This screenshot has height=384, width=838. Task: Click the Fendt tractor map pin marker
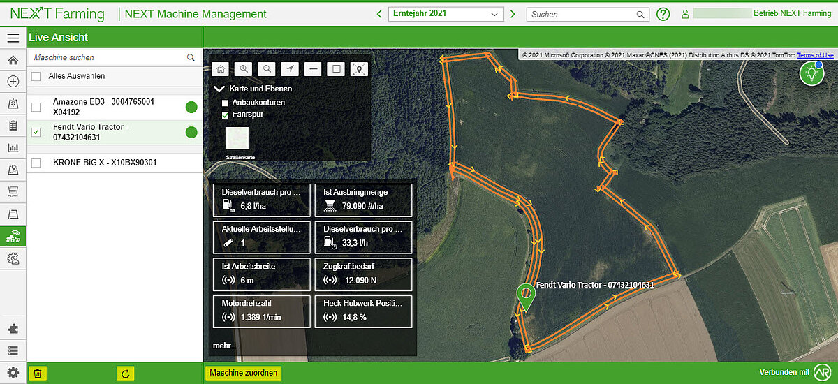[x=525, y=297]
